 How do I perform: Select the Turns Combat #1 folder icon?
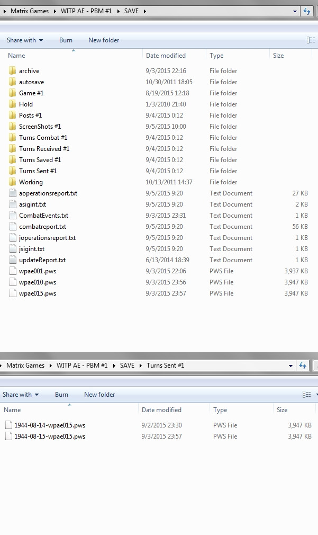point(12,138)
